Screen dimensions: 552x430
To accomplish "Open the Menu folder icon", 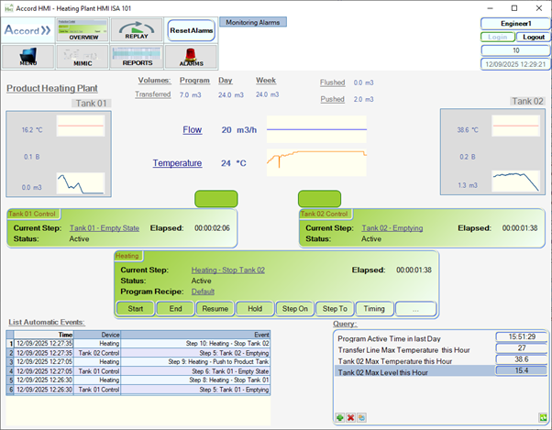I will pos(29,57).
